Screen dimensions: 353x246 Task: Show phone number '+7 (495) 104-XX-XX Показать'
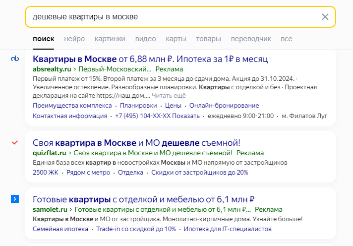point(157,116)
